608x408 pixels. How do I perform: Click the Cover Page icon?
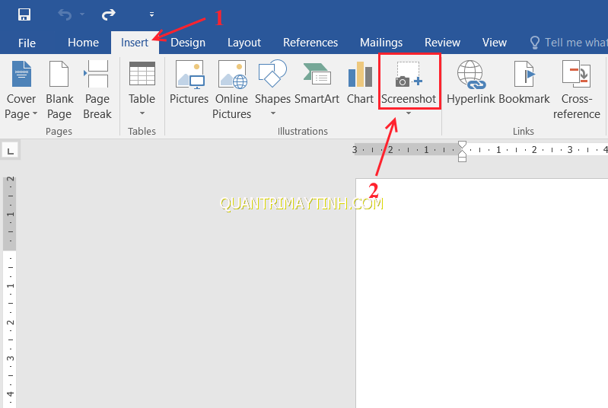[22, 74]
